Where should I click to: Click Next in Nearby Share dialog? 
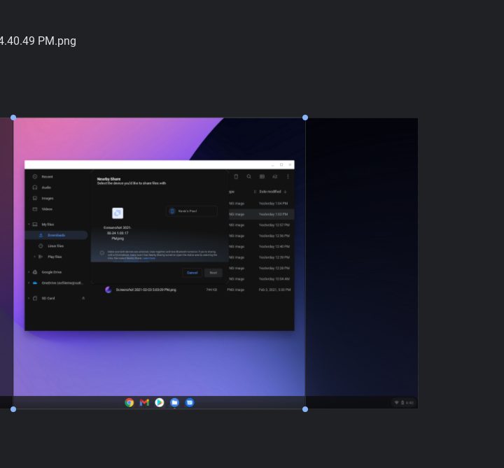213,273
